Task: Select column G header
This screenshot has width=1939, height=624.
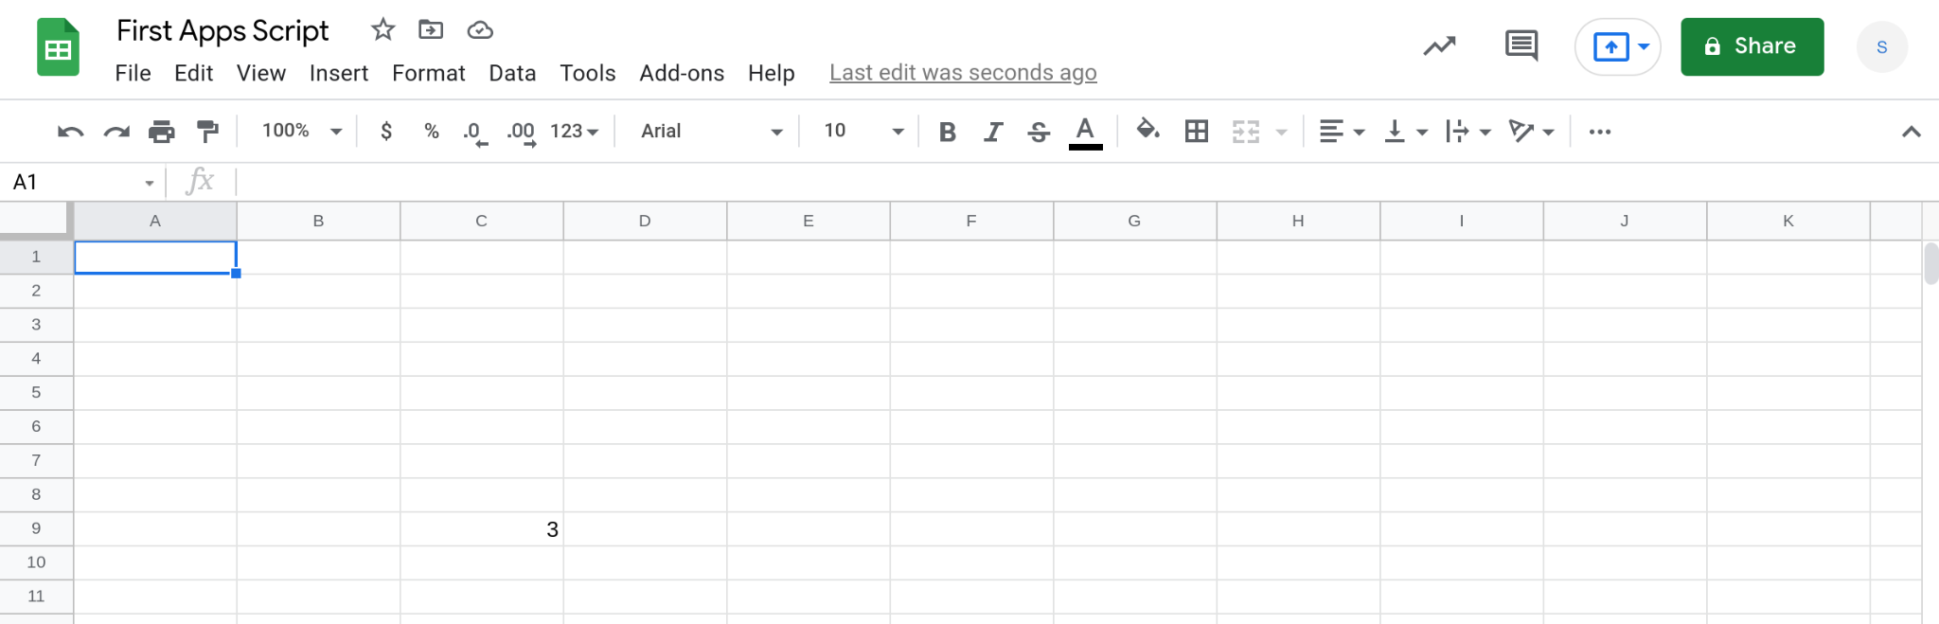Action: 1134,221
